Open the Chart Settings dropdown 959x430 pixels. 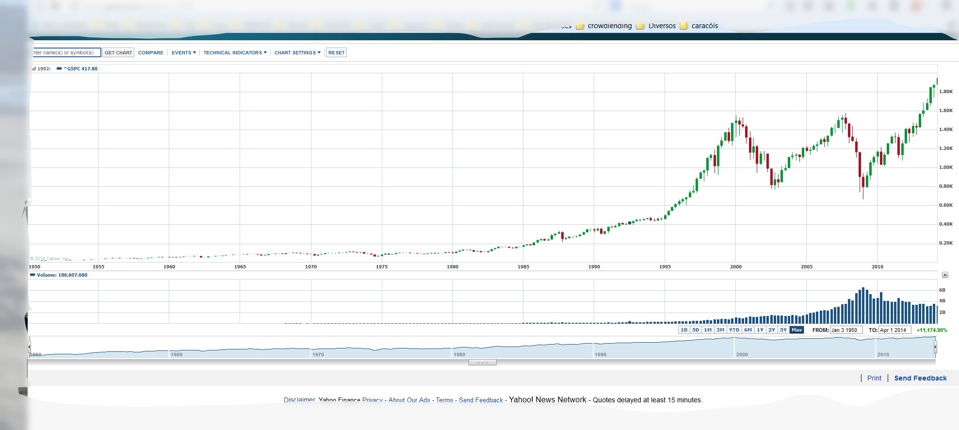pos(297,53)
